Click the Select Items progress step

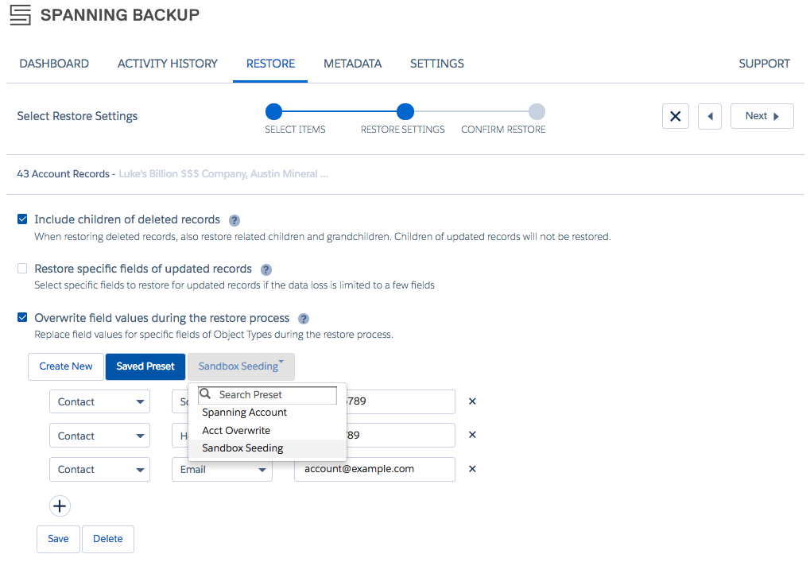coord(273,111)
